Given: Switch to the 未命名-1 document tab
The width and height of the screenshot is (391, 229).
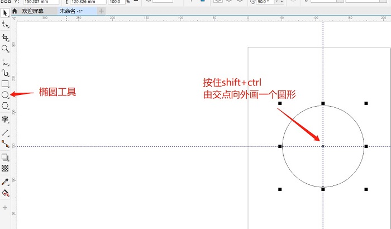Looking at the screenshot, I should click(75, 11).
